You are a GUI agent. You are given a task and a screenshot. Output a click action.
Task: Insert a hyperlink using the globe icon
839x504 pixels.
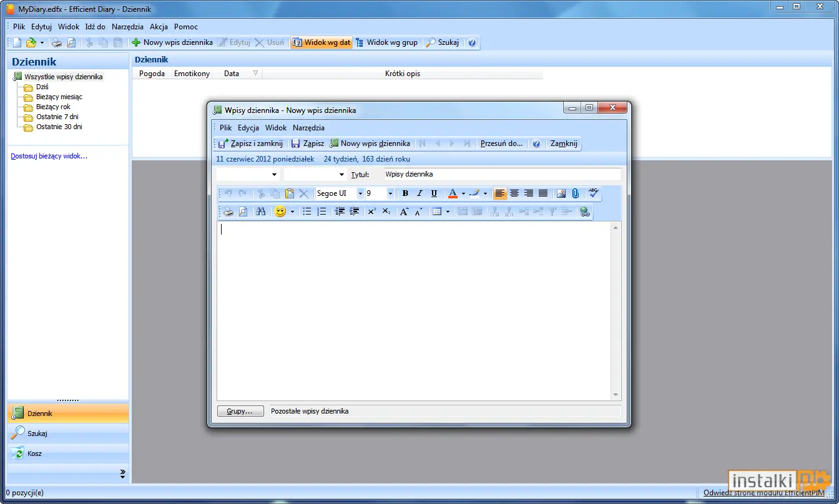click(585, 211)
